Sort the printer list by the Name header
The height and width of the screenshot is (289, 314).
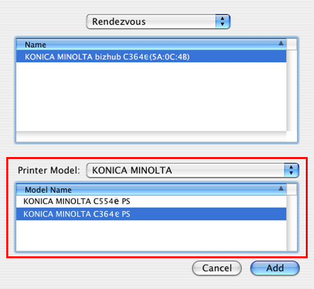tap(151, 45)
